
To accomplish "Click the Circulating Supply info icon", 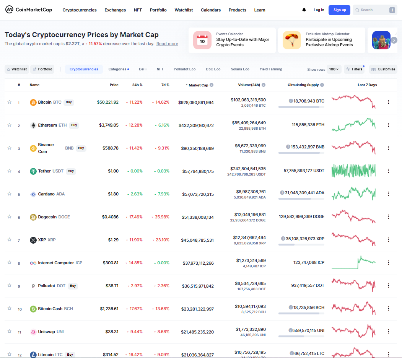I will click(322, 85).
